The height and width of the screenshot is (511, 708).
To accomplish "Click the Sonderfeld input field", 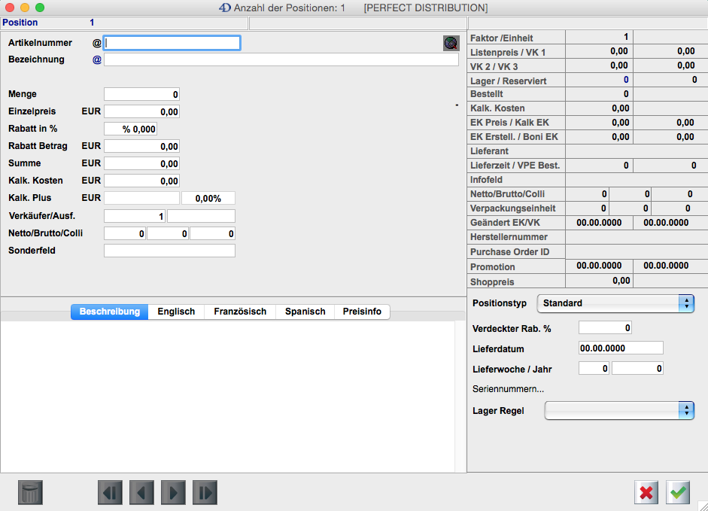I will pos(169,251).
